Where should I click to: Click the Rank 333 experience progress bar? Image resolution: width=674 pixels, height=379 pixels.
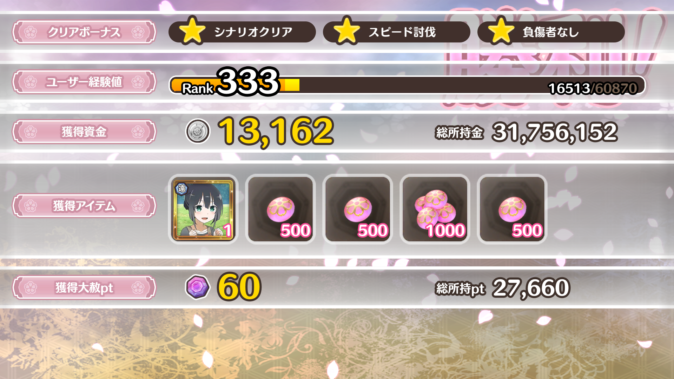[x=407, y=85]
